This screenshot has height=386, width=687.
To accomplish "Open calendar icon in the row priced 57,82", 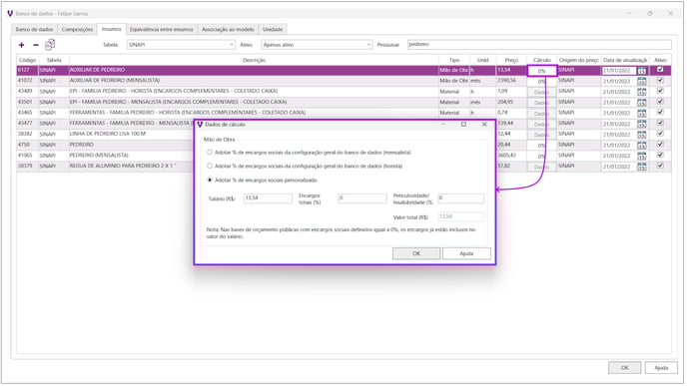I will [x=641, y=167].
